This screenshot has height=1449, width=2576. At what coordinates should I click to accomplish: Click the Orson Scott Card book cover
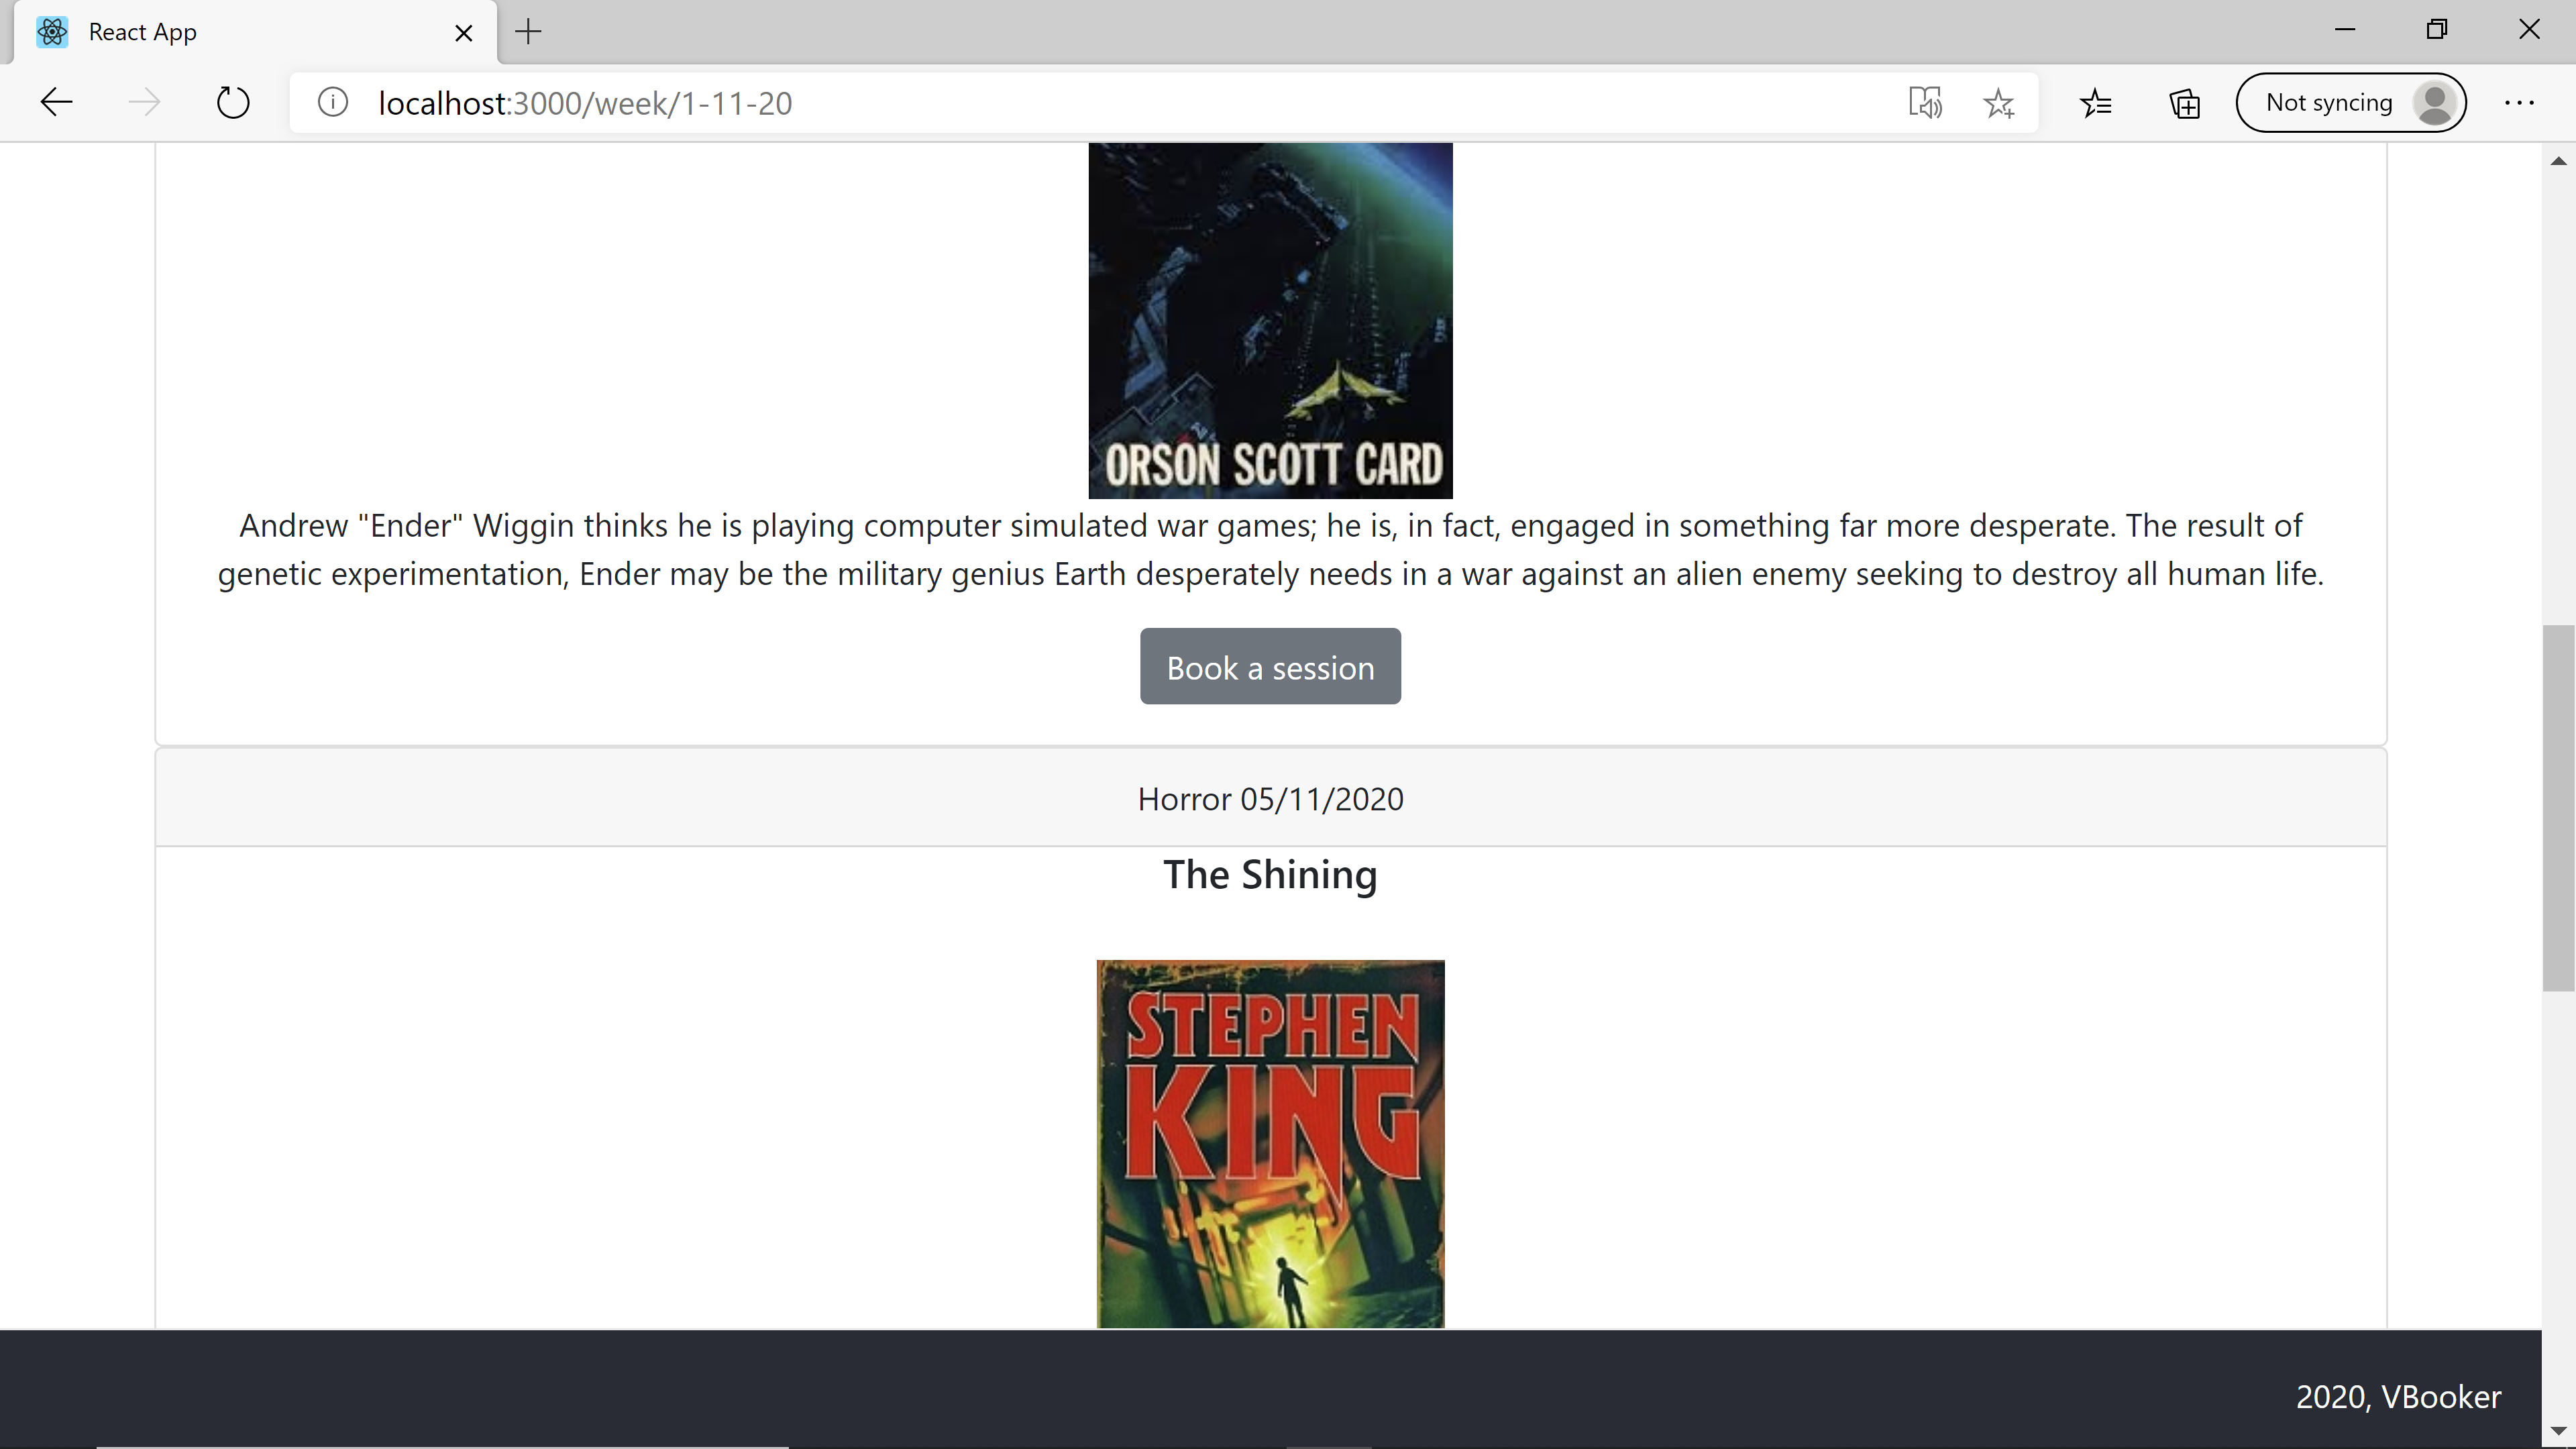click(x=1270, y=320)
